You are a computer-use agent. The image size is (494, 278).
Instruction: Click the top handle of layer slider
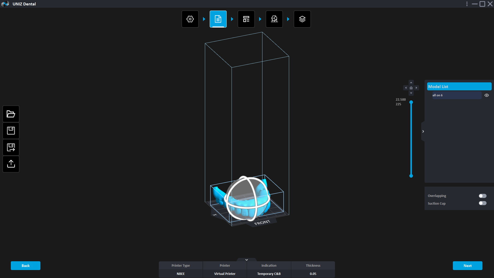[x=411, y=102]
